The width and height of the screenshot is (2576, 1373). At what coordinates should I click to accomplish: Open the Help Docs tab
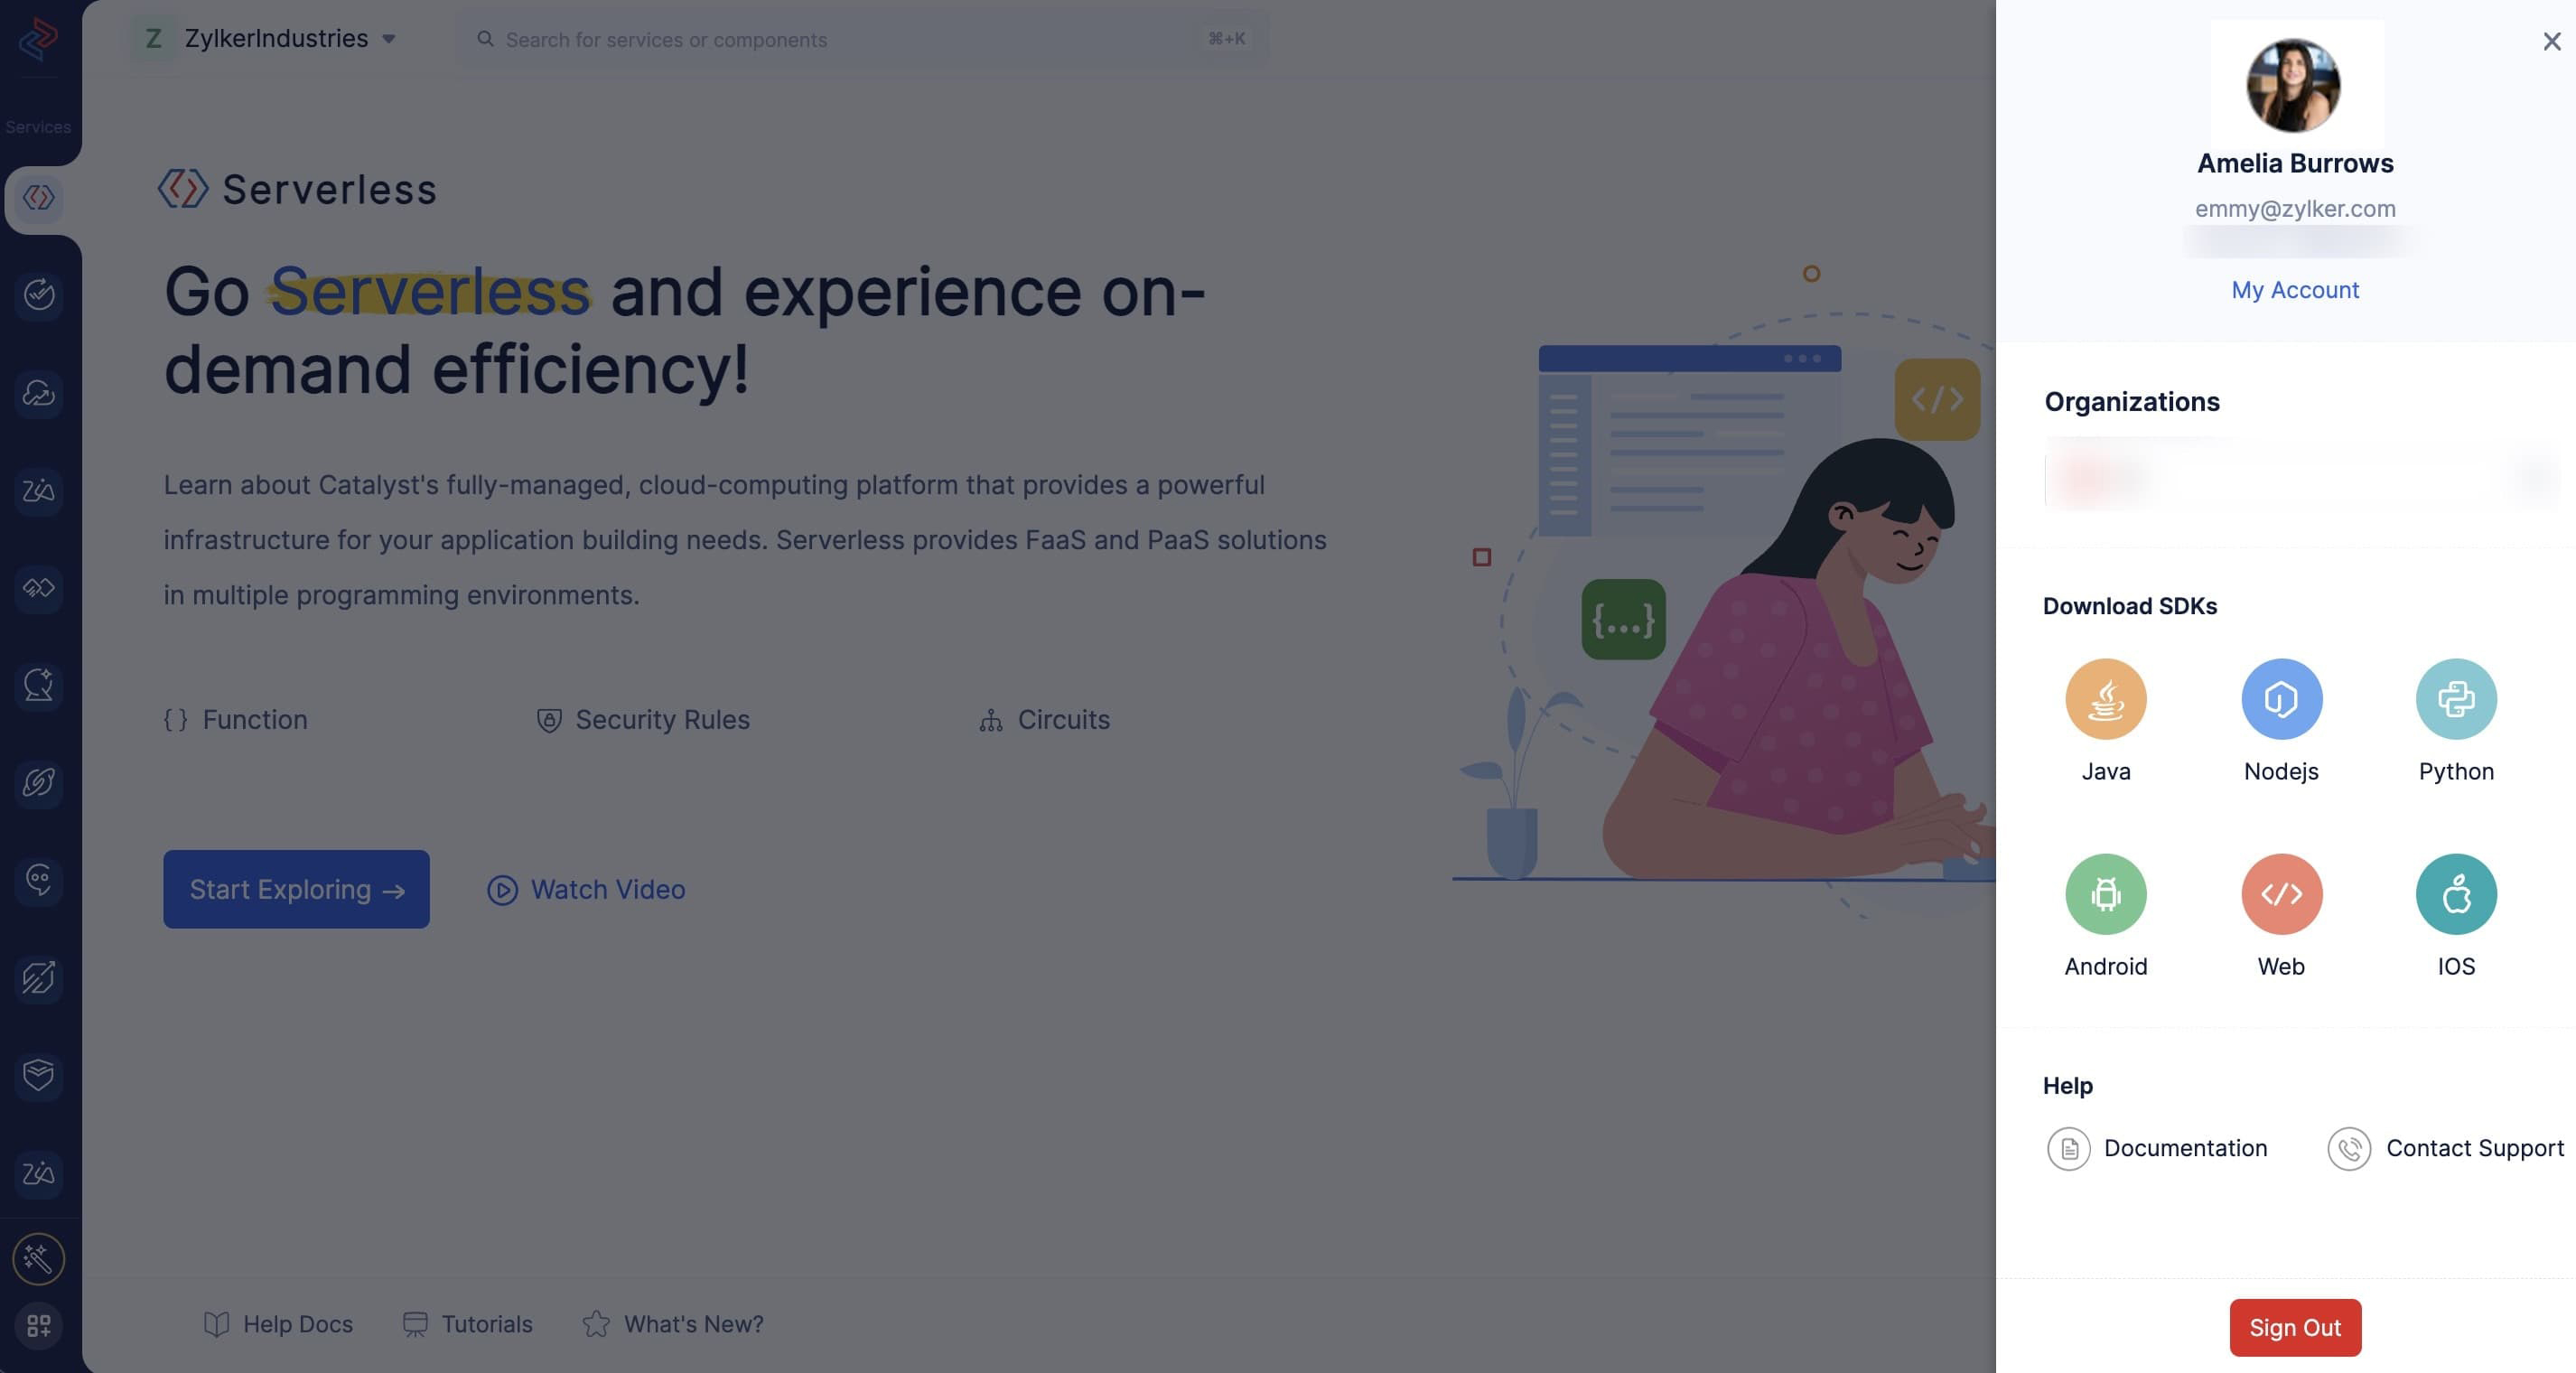tap(276, 1323)
